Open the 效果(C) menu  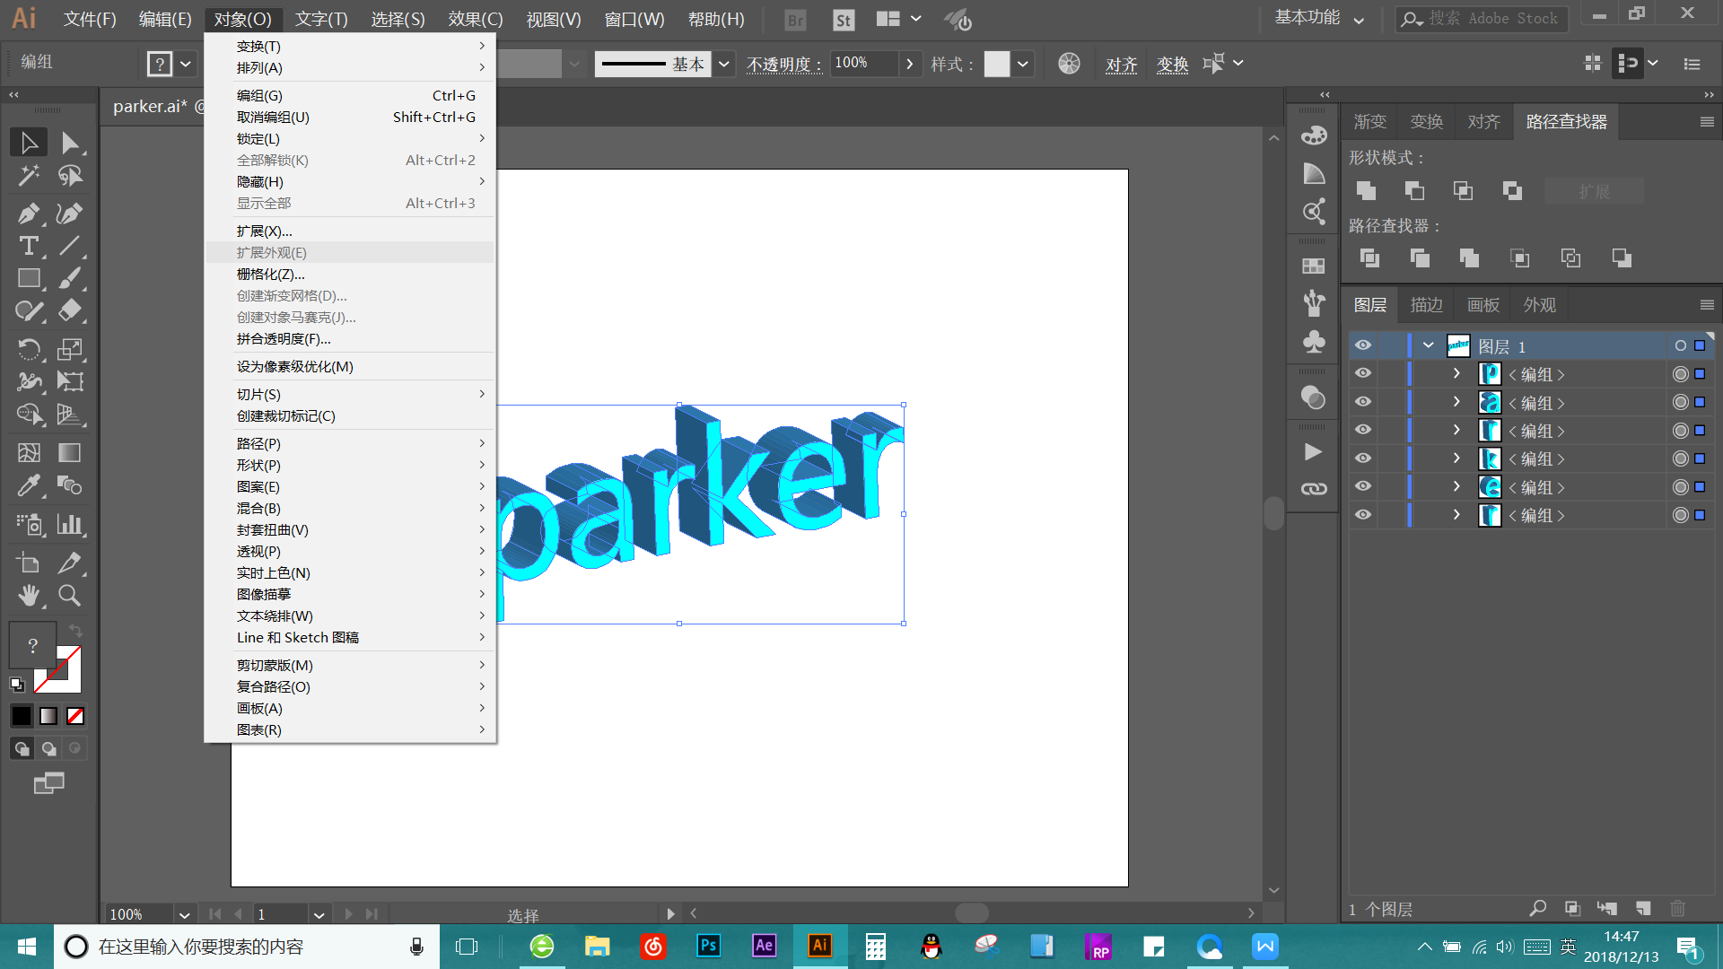point(475,19)
